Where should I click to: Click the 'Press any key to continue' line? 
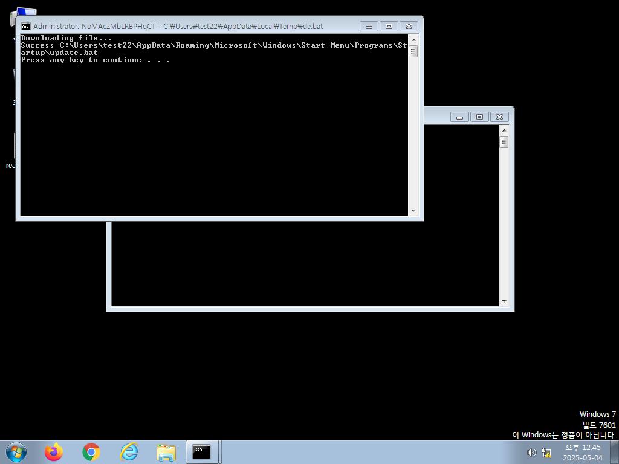click(96, 60)
